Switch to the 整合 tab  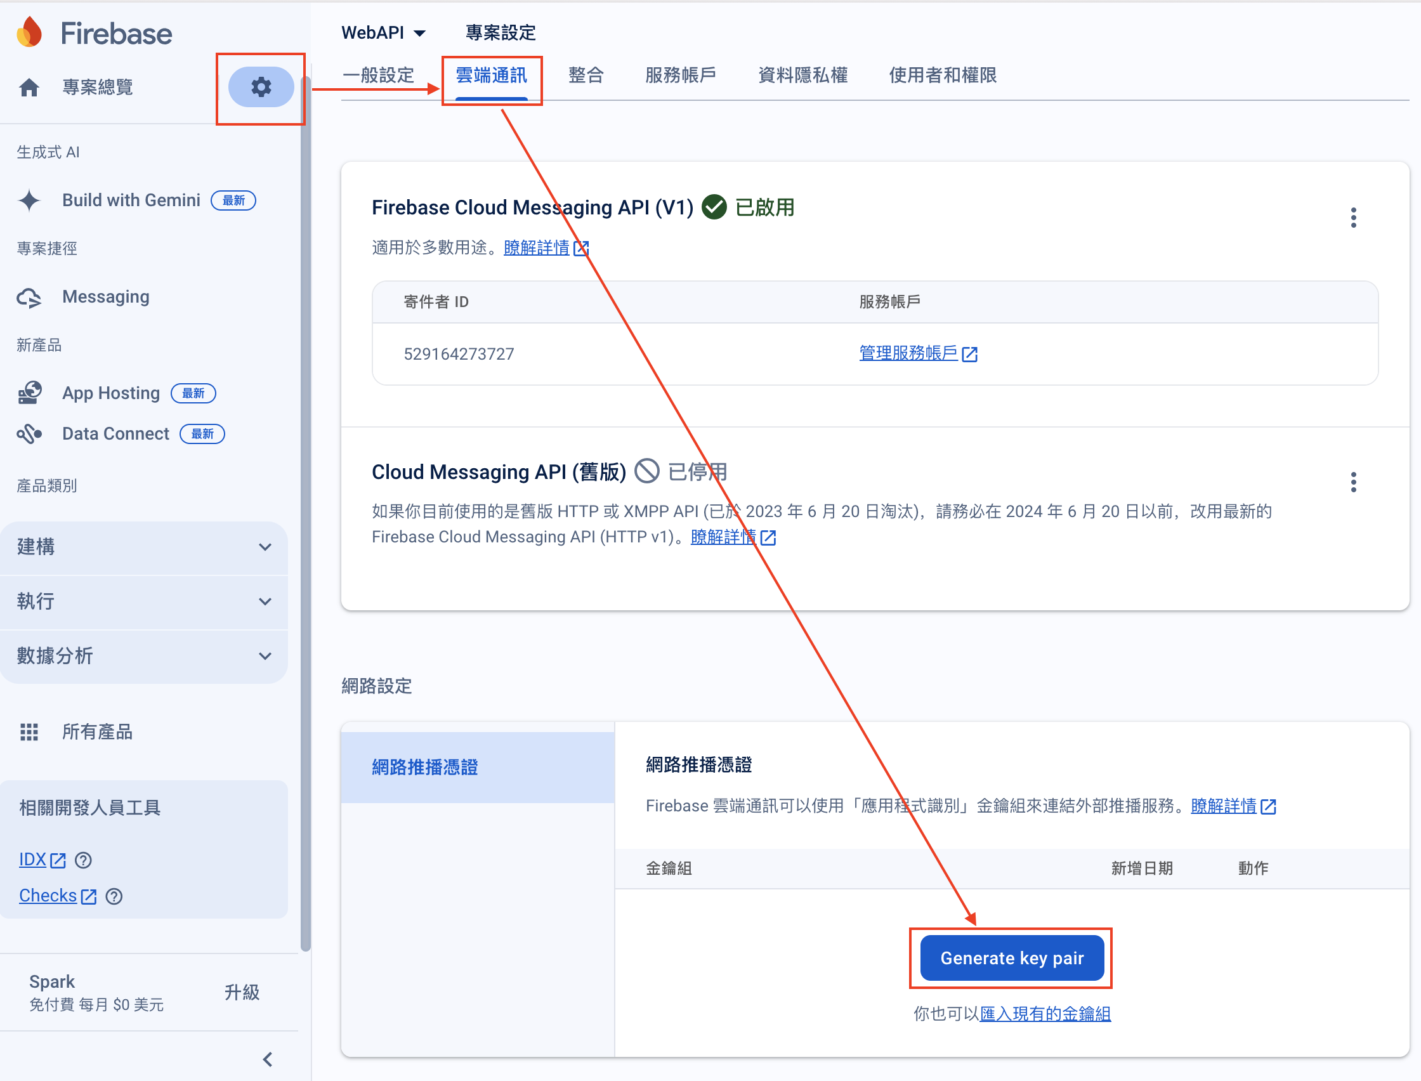pos(586,75)
